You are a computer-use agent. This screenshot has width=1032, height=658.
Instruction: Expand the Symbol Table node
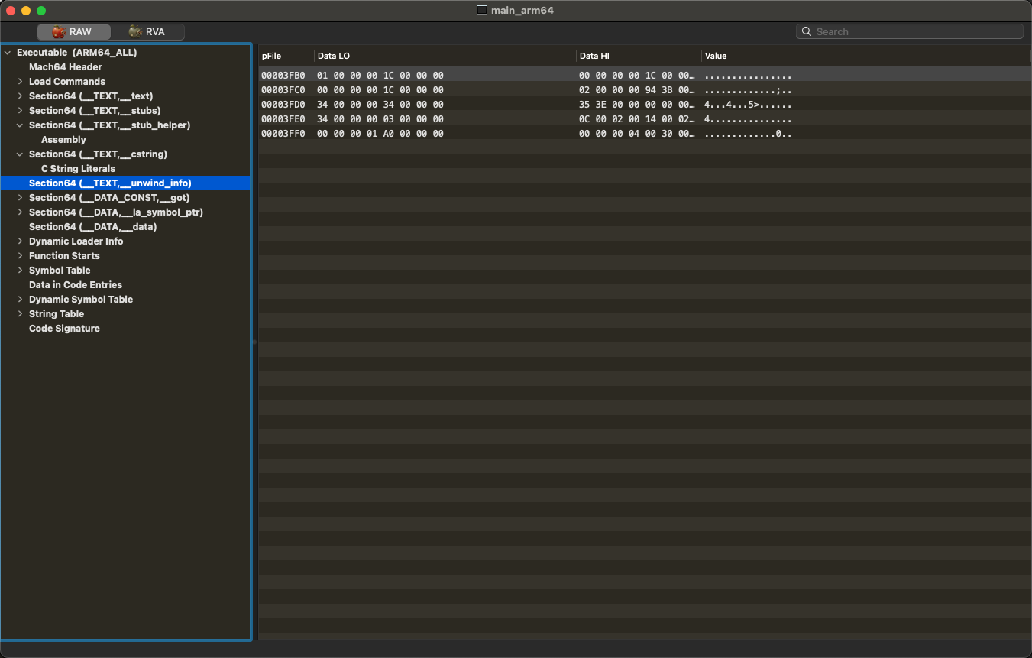pos(20,271)
